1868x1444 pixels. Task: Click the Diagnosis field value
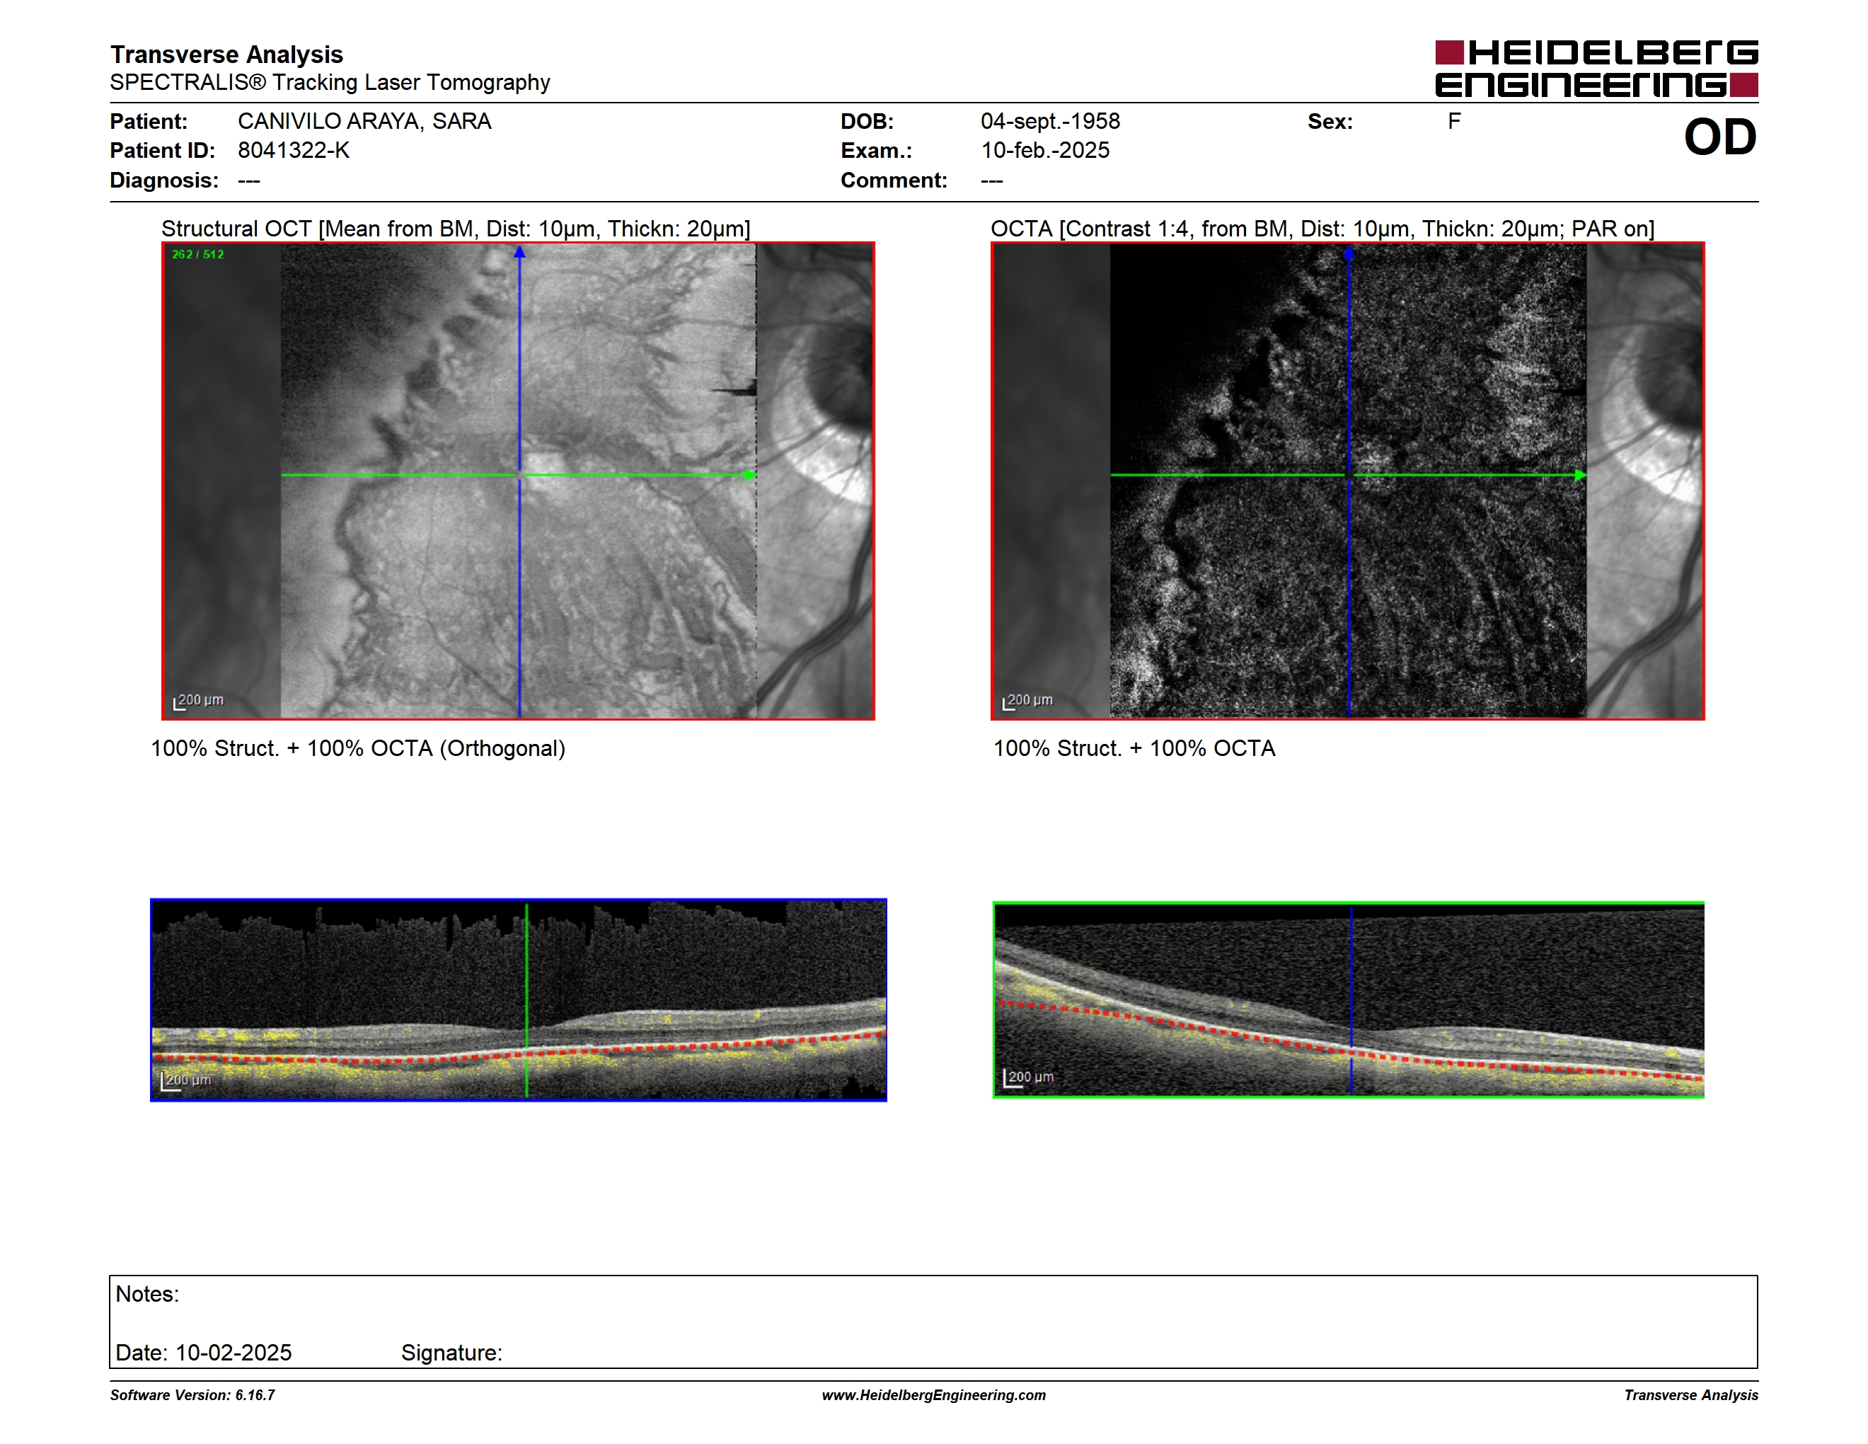[249, 180]
